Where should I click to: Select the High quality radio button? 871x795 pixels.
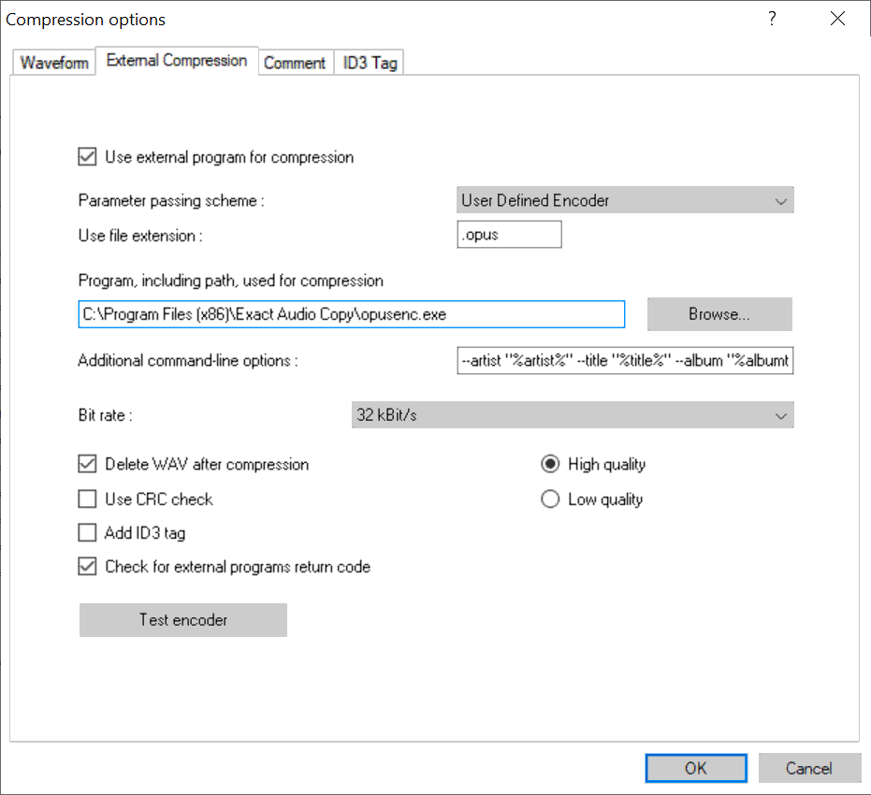coord(551,464)
